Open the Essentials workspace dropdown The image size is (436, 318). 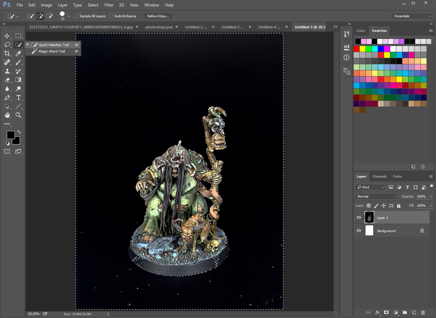(x=412, y=16)
